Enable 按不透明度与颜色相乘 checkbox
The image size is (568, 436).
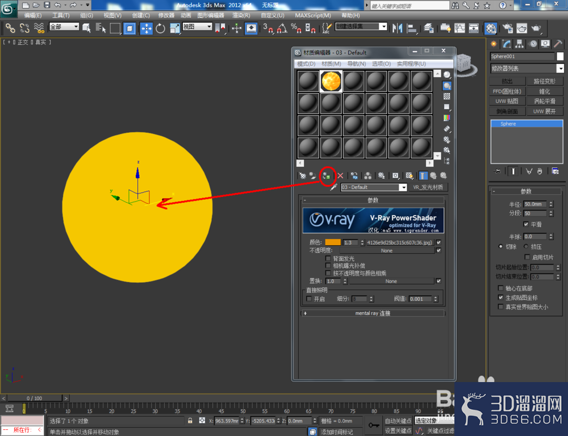click(x=328, y=273)
